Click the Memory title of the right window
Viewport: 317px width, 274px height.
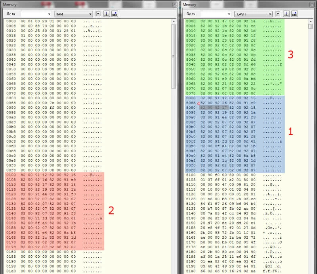(189, 4)
